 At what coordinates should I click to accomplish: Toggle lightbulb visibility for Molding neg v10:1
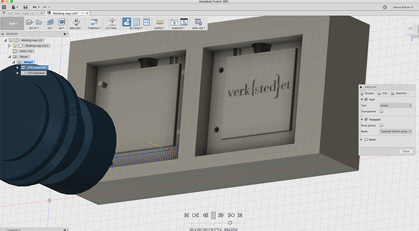[x=15, y=46]
